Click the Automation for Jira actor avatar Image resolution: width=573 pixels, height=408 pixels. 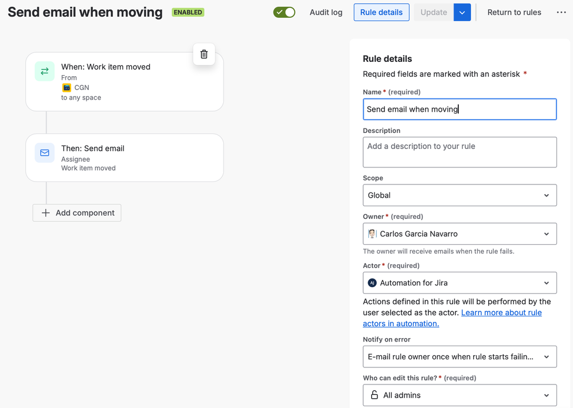(372, 283)
